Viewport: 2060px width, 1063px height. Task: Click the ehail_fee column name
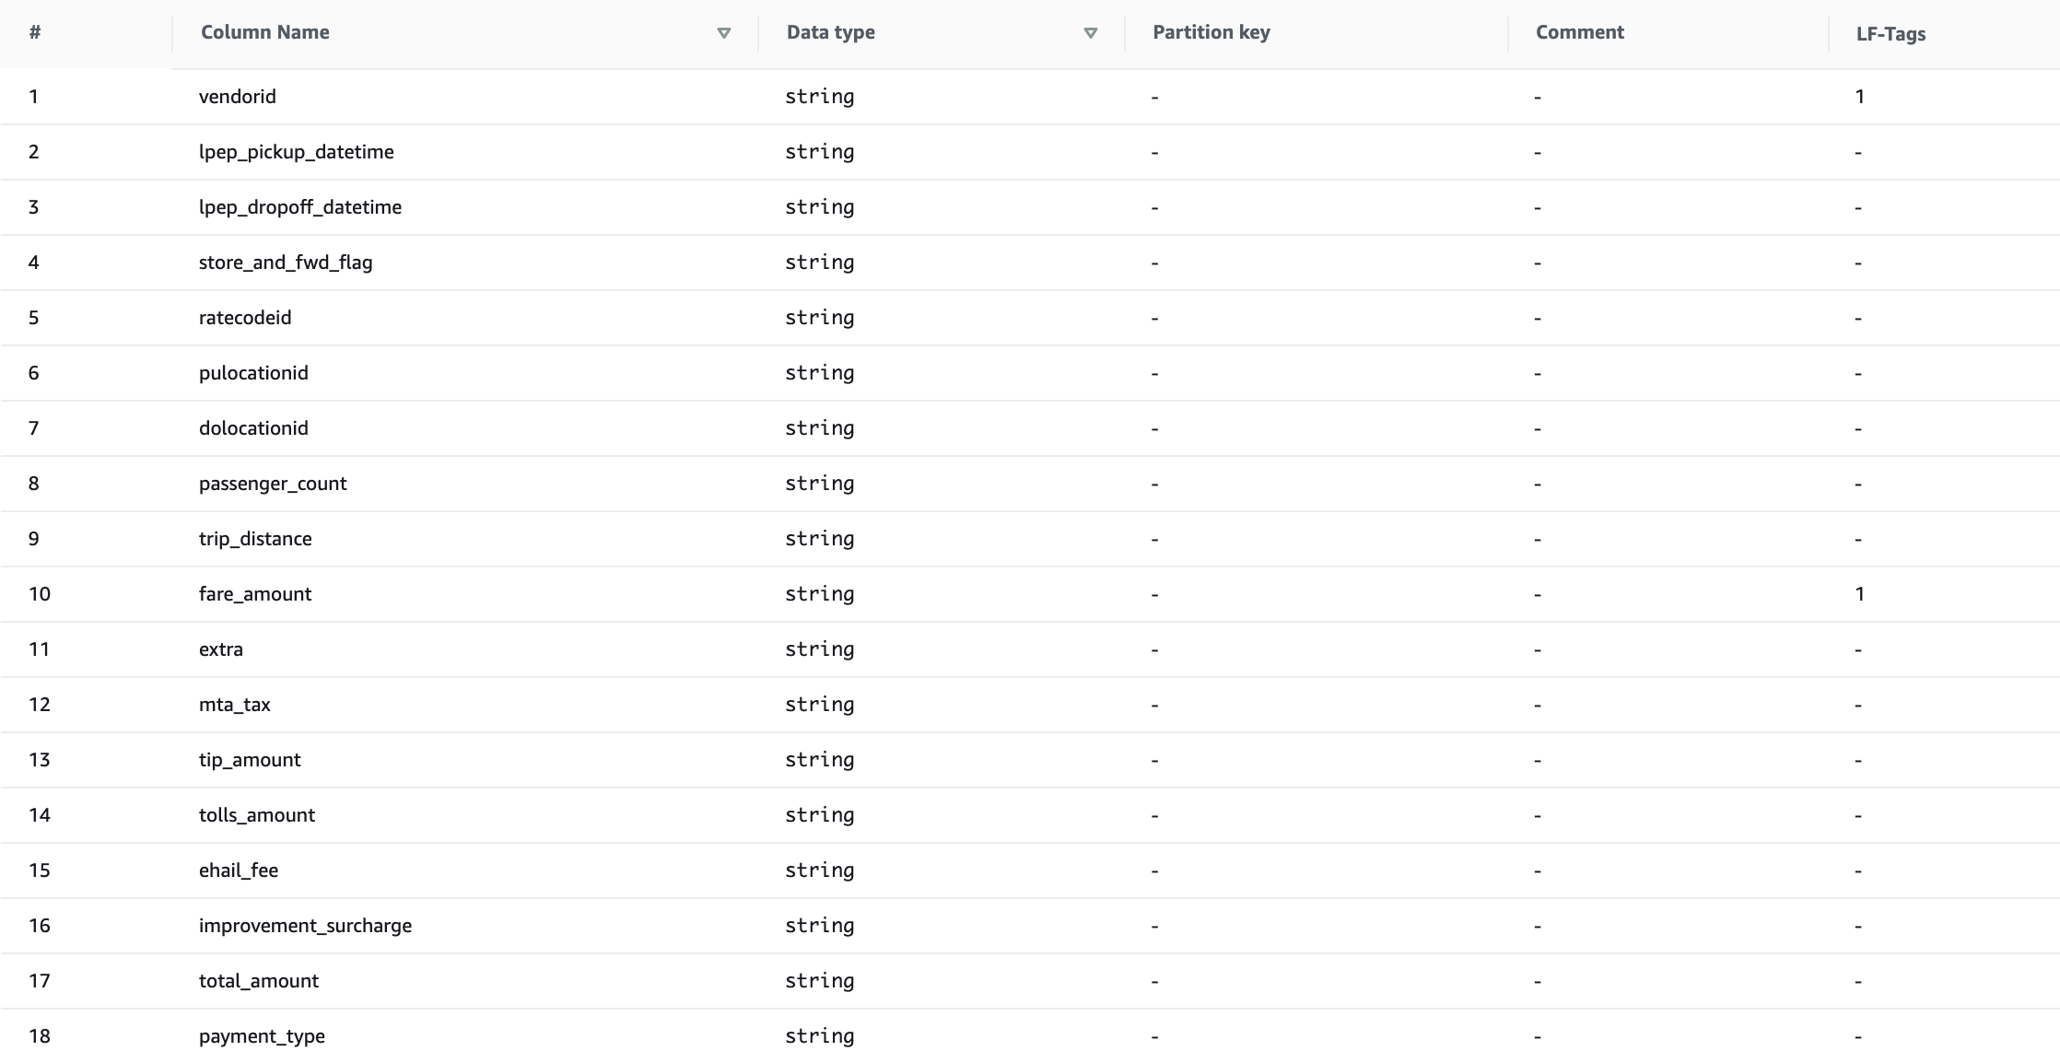point(238,870)
